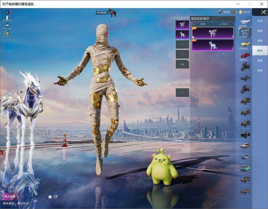Collapse the left menu with the arrow icon
This screenshot has height=209, width=268.
7,12
